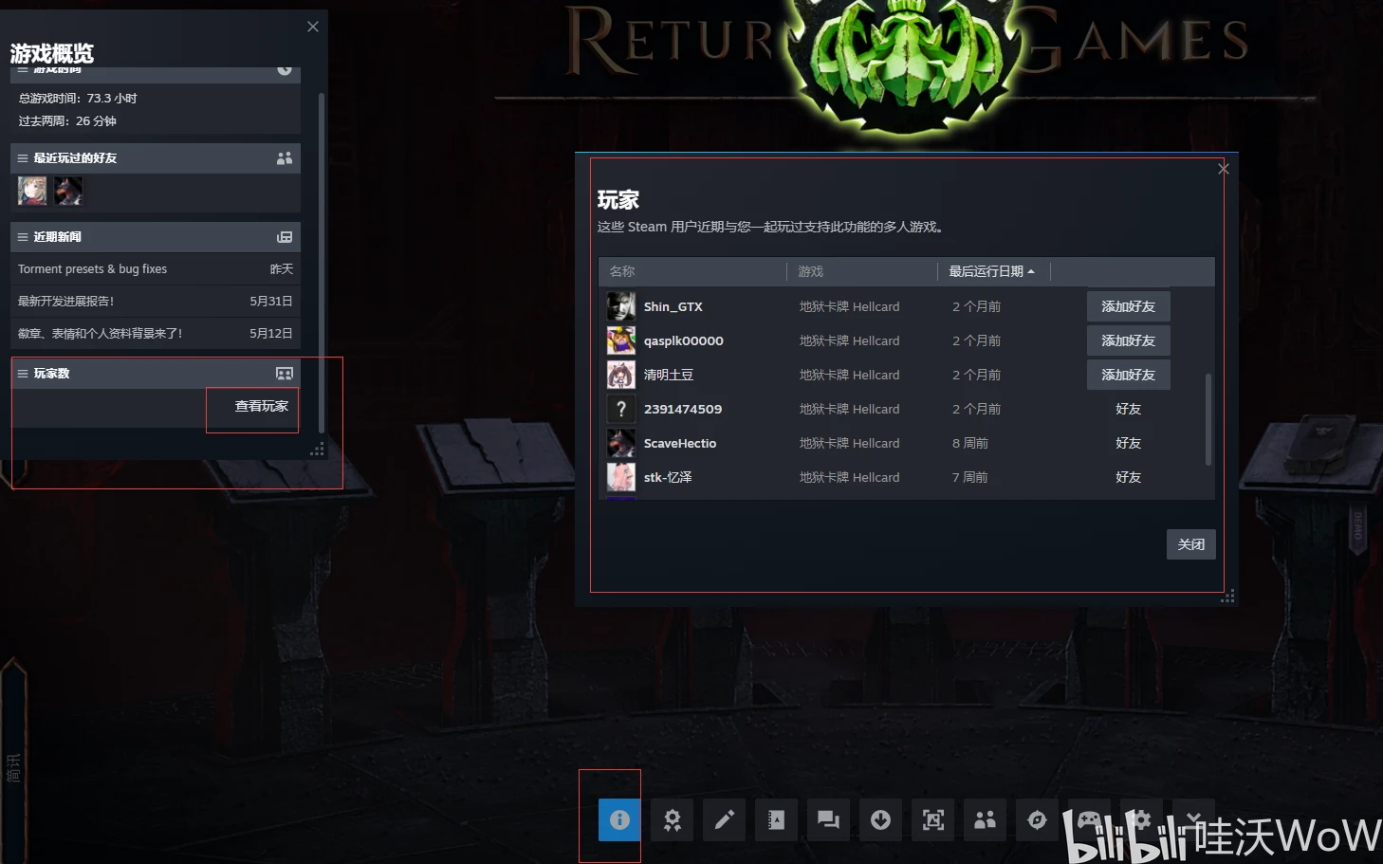
Task: Click ScaveHectio's avatar in players list
Action: (621, 443)
